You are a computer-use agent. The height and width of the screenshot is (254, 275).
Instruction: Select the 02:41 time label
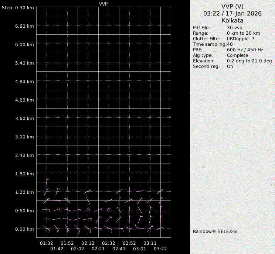click(119, 249)
